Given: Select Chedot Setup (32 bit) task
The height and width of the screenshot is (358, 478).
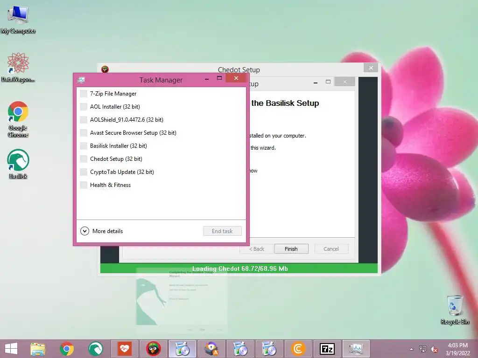Looking at the screenshot, I should click(x=161, y=159).
